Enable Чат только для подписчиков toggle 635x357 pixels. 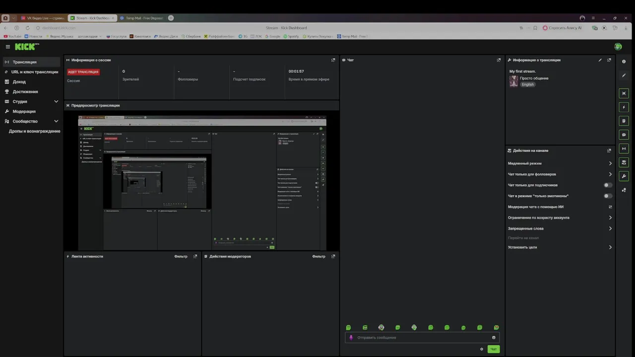pyautogui.click(x=608, y=185)
